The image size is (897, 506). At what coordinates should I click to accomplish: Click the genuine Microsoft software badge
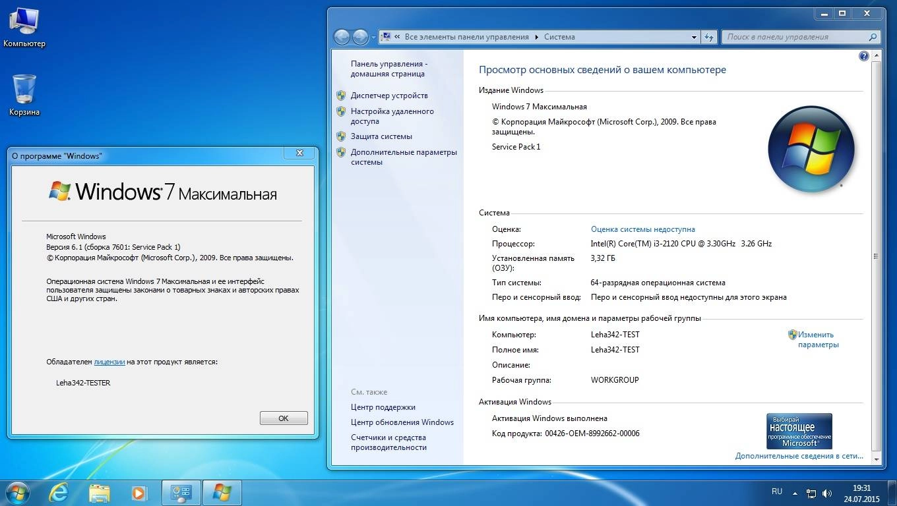click(x=799, y=431)
